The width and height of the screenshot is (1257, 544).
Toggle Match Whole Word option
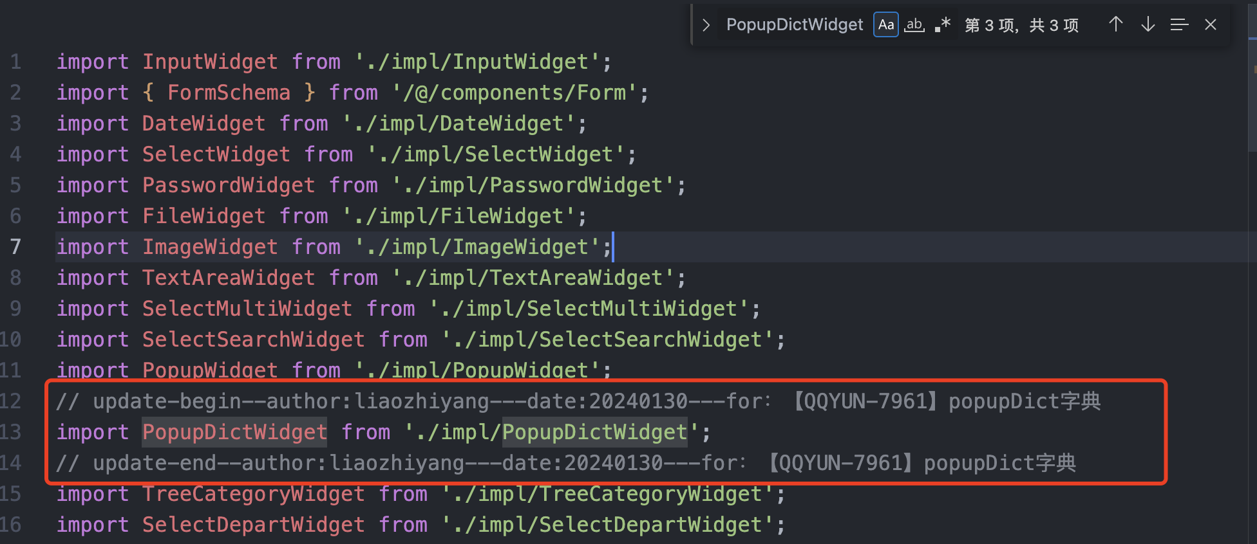(914, 25)
